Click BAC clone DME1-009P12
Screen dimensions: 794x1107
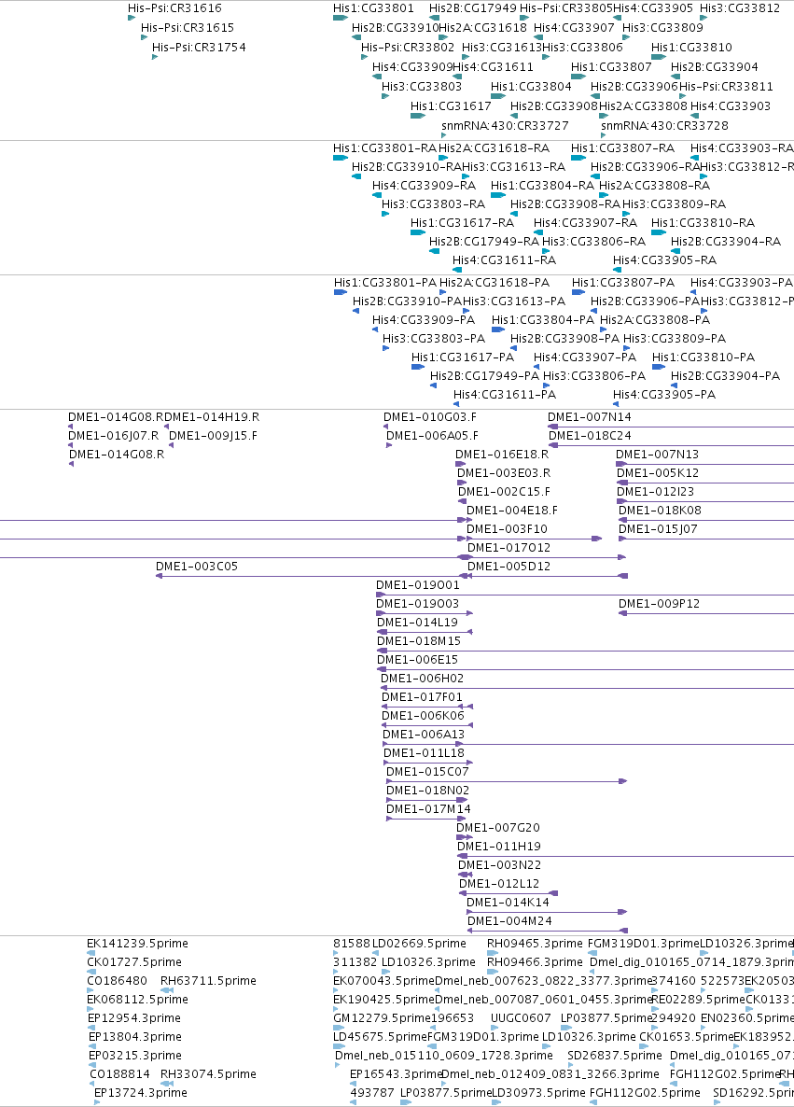coord(660,604)
